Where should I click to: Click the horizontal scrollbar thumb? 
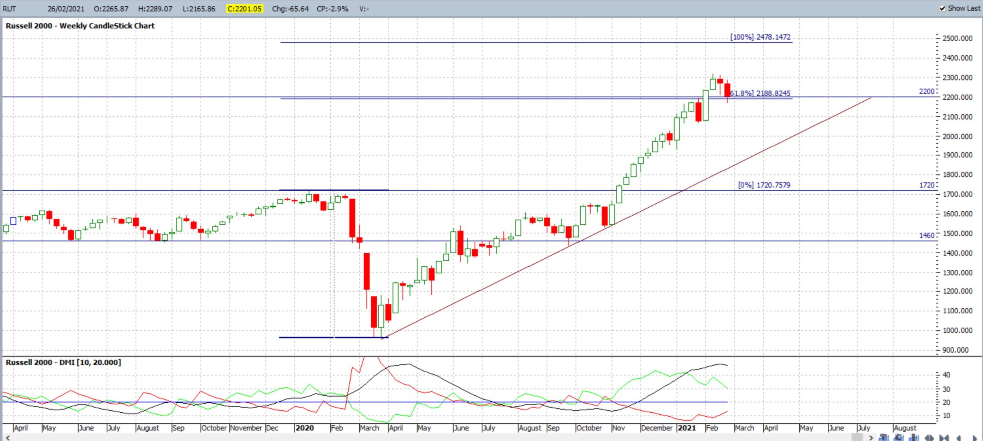coord(857,437)
